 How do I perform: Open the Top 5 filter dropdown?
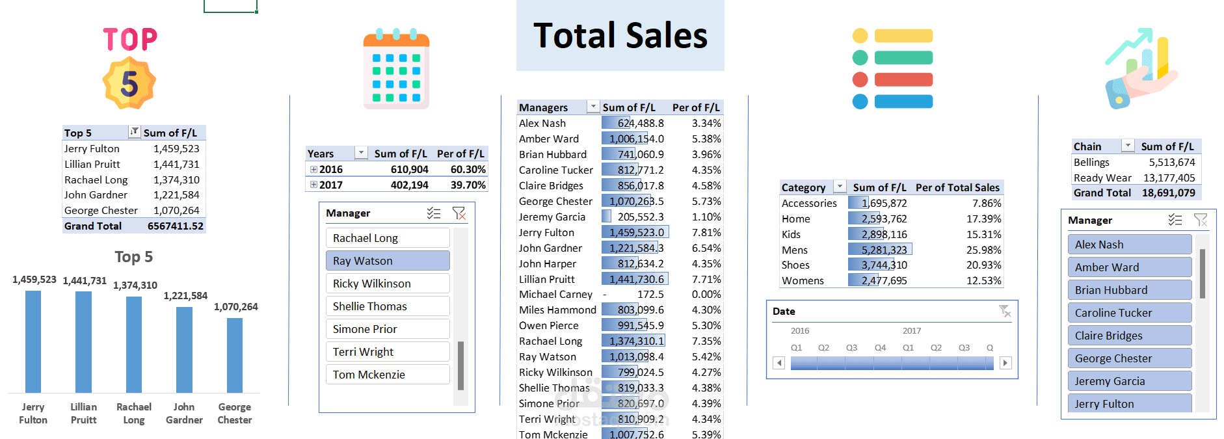(134, 132)
